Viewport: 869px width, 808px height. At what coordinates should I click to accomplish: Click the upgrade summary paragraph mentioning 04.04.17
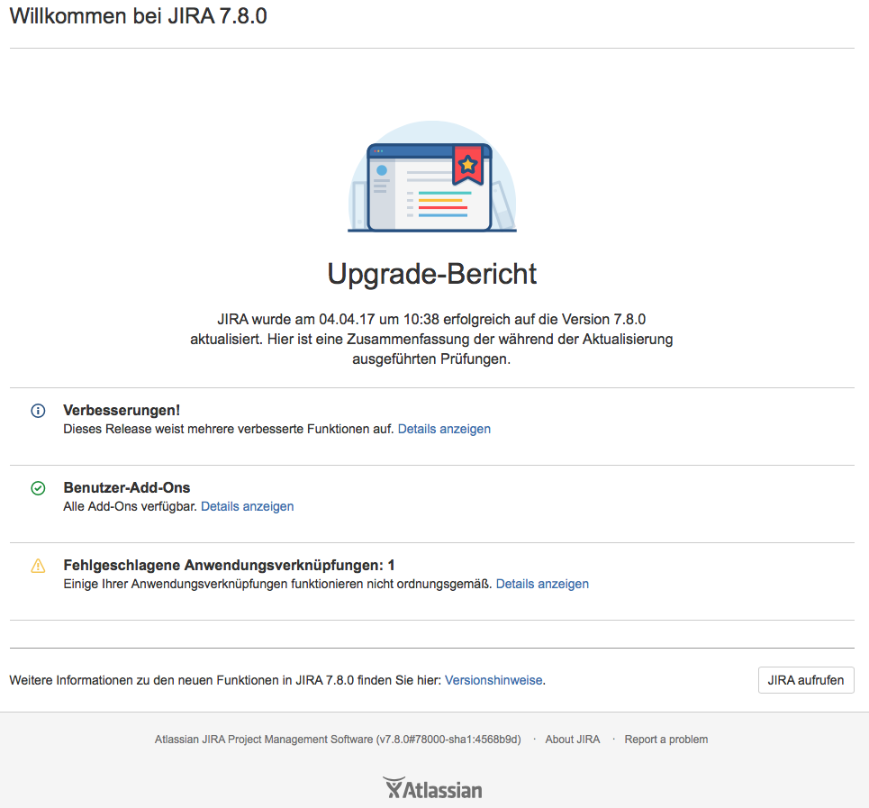pos(431,340)
